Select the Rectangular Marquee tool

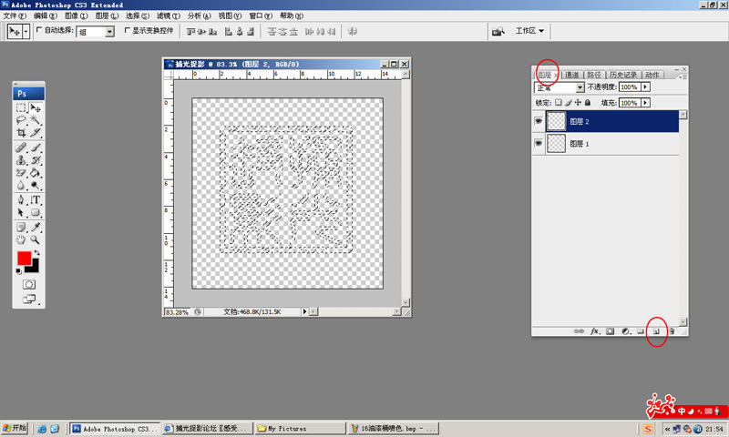(x=21, y=107)
